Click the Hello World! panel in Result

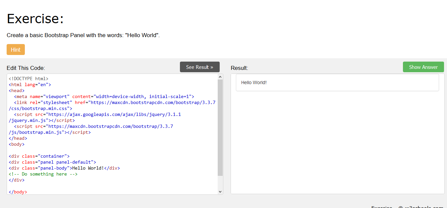337,82
